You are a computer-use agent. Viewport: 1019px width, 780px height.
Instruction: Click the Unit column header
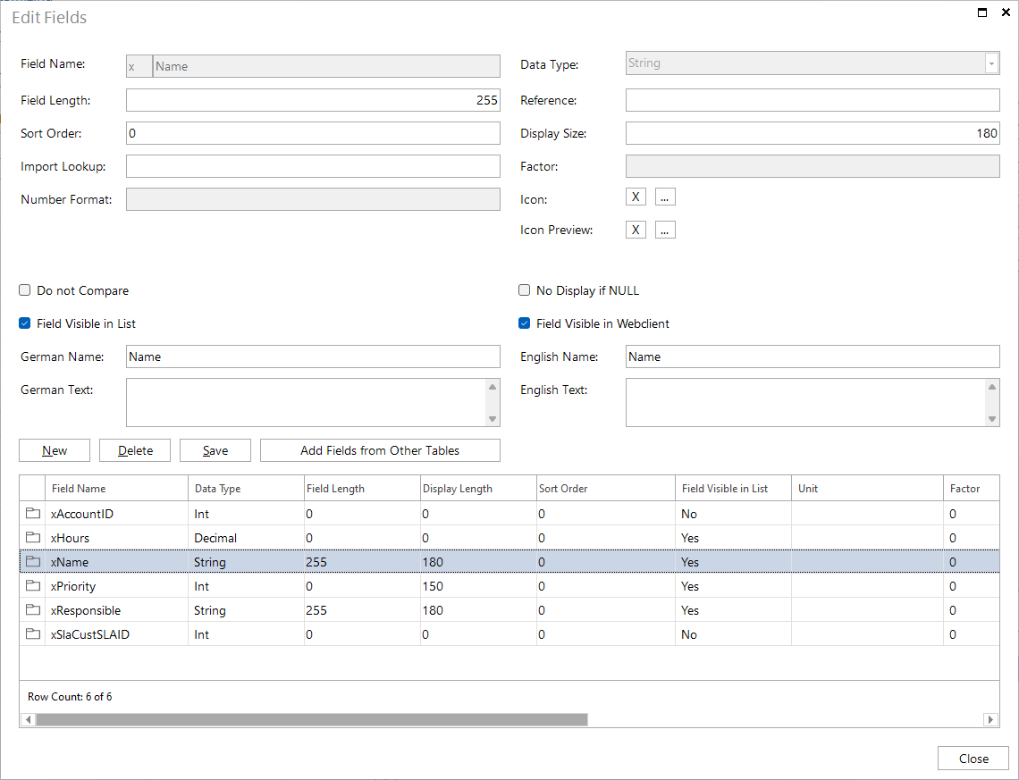tap(867, 489)
